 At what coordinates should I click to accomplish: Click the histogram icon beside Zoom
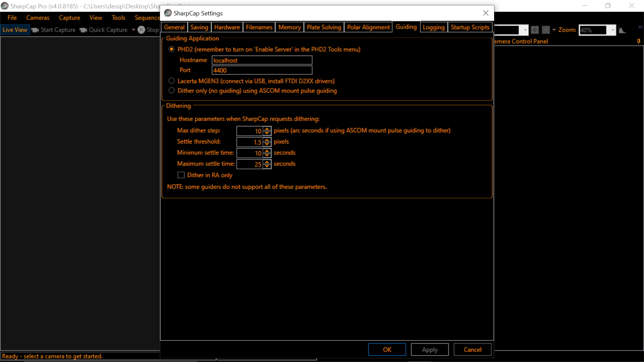(623, 30)
